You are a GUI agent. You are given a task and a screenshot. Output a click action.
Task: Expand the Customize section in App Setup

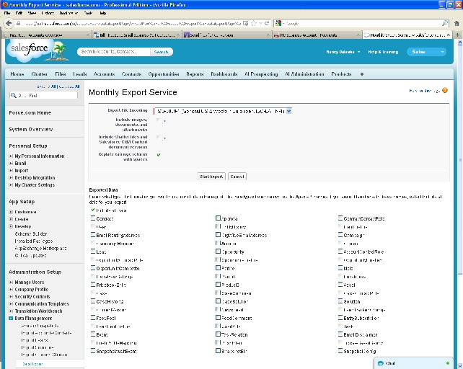11,212
